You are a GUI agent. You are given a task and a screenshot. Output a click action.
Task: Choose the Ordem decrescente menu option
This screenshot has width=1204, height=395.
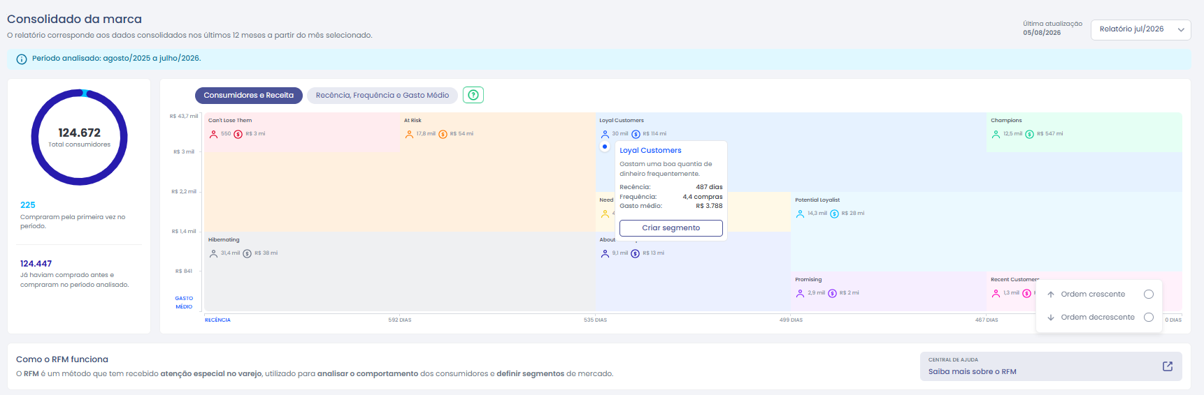[1099, 318]
